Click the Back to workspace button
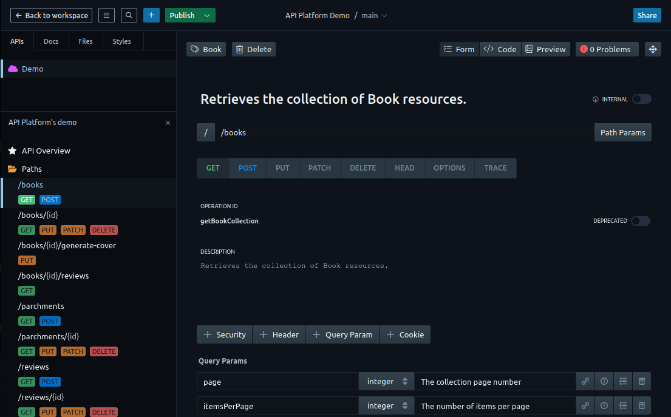Viewport: 671px width, 417px height. tap(51, 15)
